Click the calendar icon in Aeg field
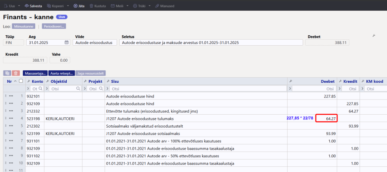The image size is (387, 172). click(x=66, y=43)
